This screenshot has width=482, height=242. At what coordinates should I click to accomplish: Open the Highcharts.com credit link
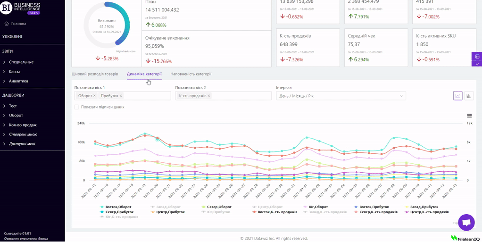(126, 51)
